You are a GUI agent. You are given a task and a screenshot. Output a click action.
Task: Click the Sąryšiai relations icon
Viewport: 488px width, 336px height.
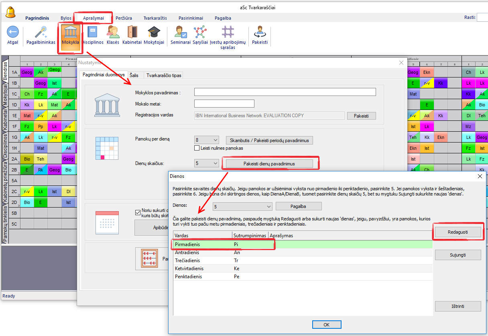click(200, 32)
